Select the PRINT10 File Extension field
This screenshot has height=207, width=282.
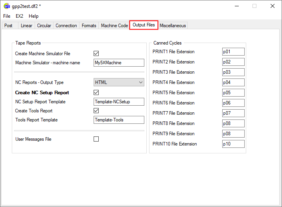(x=233, y=144)
